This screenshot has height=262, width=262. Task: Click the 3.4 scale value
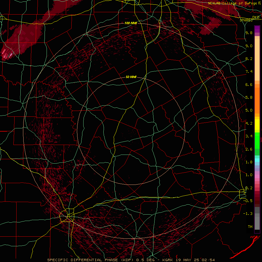pos(249,136)
